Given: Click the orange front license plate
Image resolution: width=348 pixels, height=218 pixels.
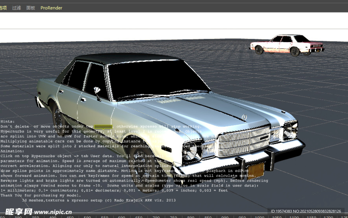Looking at the screenshot, I should [x=256, y=171].
